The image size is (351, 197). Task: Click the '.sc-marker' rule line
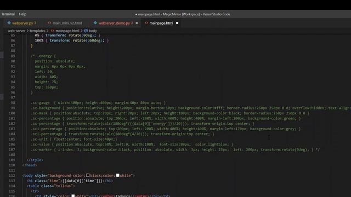175,149
